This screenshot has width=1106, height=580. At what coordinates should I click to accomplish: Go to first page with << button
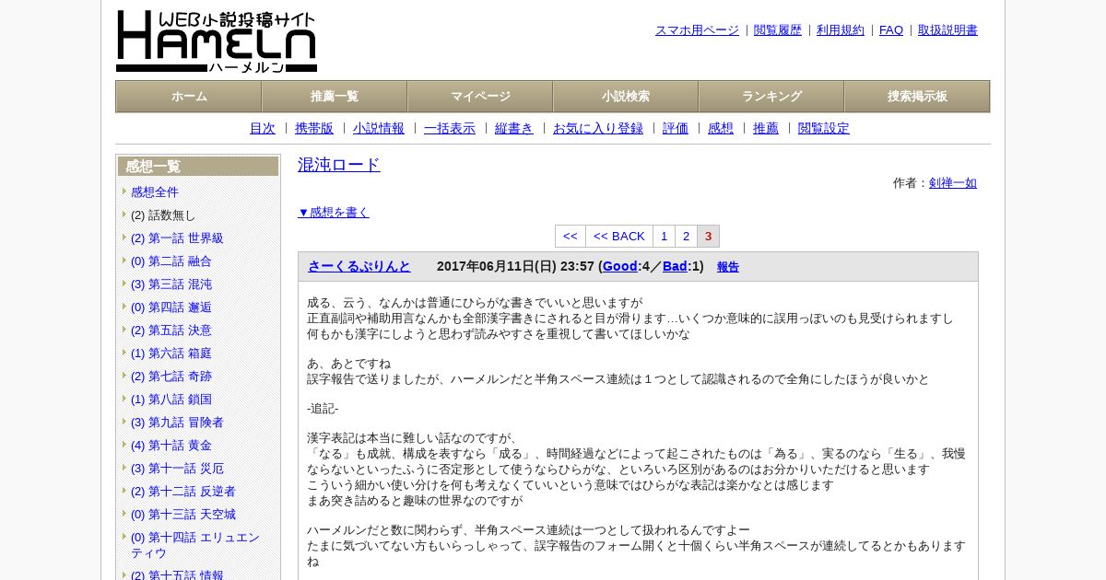[571, 237]
